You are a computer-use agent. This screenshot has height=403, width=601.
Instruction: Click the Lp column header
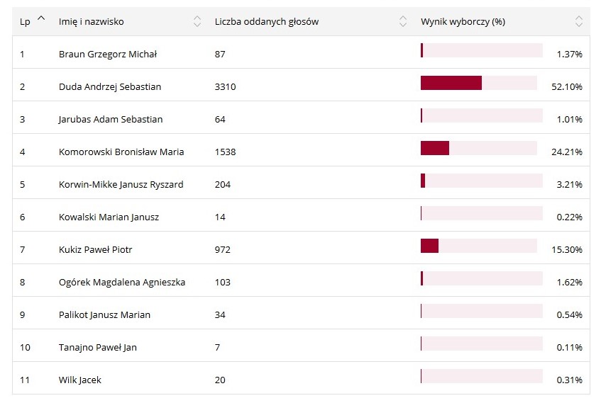coord(25,22)
